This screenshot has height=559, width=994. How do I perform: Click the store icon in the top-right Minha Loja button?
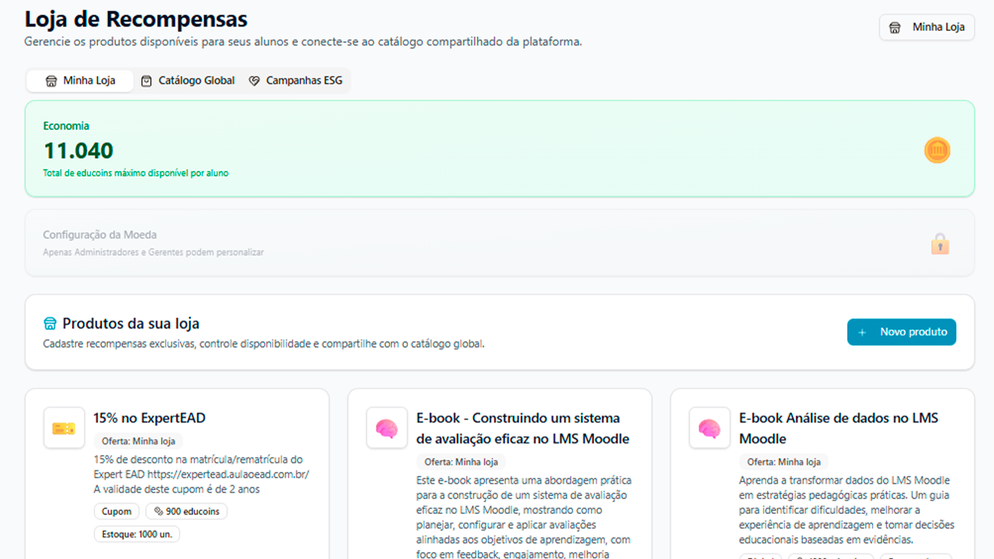pos(895,27)
